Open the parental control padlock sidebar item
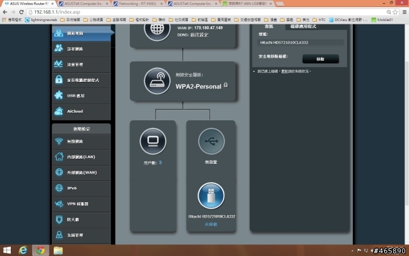Image resolution: width=409 pixels, height=256 pixels. [x=81, y=80]
